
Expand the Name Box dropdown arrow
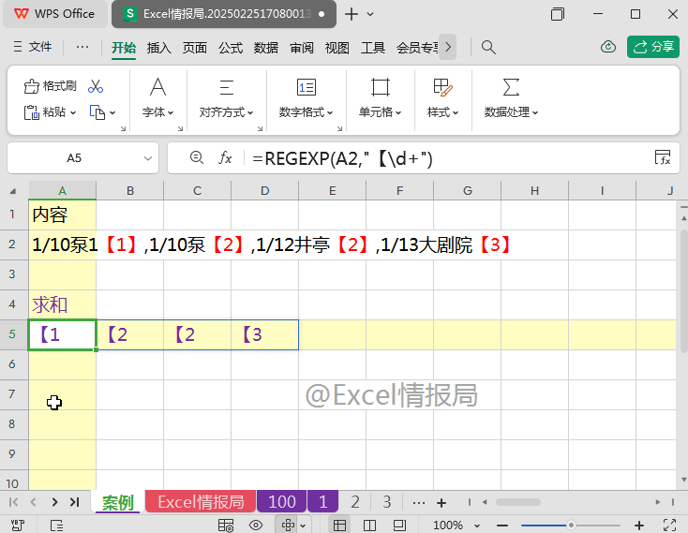point(148,158)
